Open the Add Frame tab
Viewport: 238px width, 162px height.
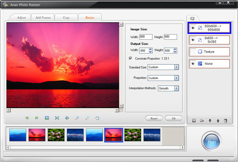[43, 18]
